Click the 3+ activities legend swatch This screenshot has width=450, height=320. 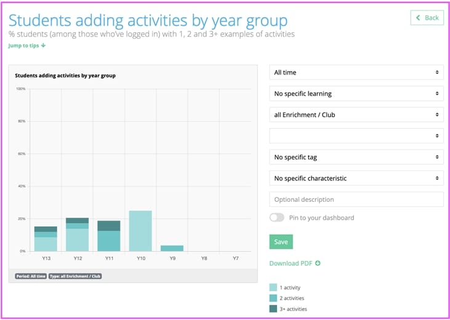pos(273,309)
